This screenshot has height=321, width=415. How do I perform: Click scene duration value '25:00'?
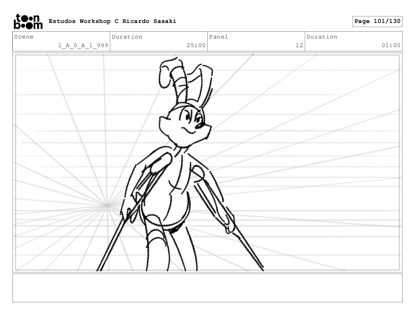[196, 45]
